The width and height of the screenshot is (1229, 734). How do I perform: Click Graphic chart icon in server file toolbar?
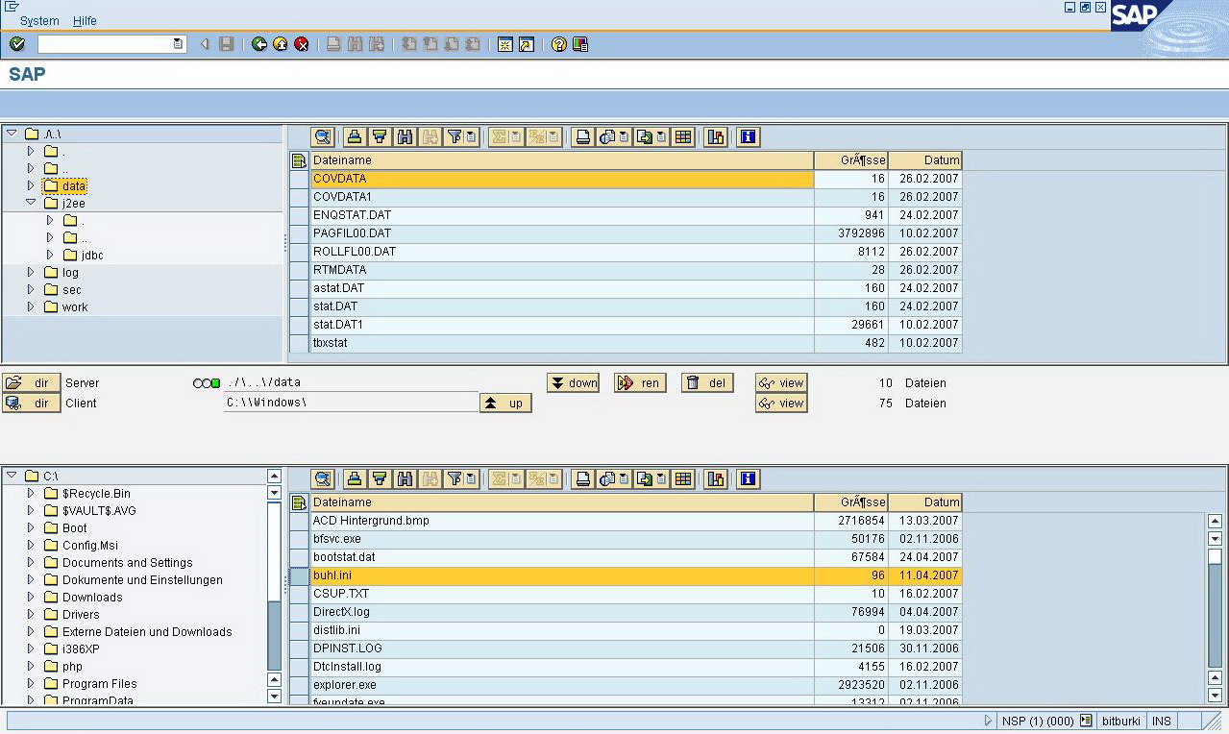pos(715,137)
